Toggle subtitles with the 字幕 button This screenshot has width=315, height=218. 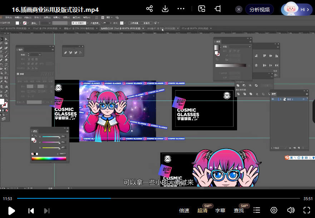click(220, 210)
